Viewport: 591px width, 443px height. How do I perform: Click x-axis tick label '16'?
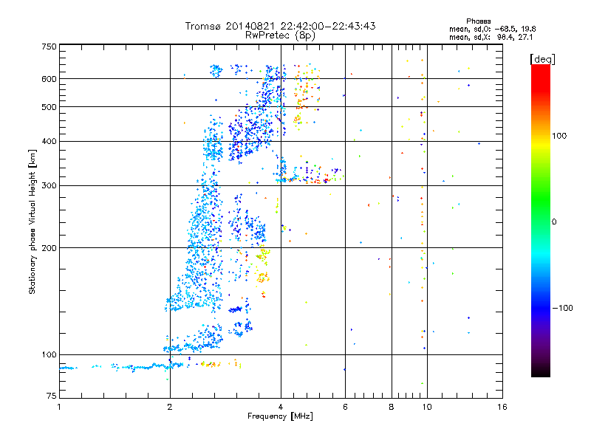click(x=502, y=407)
